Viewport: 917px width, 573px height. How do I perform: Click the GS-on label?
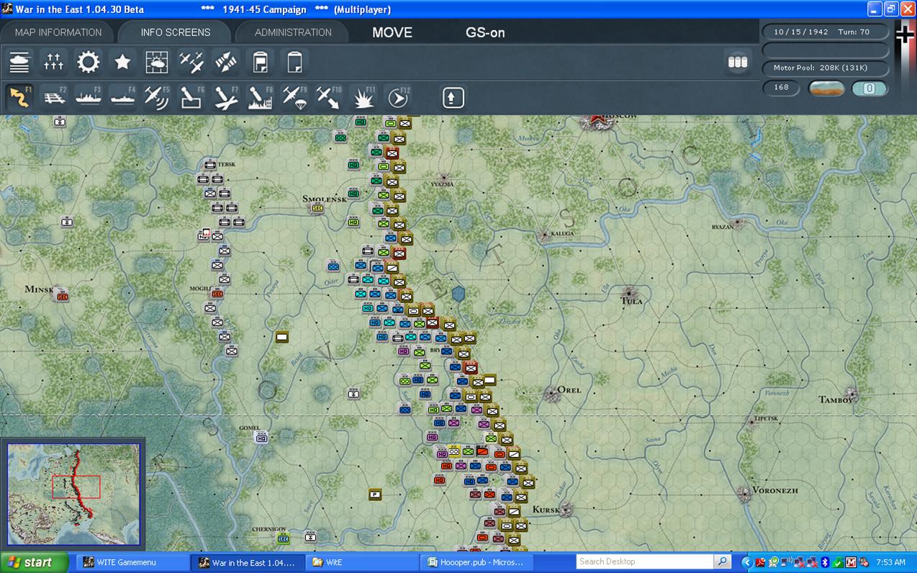(x=485, y=32)
